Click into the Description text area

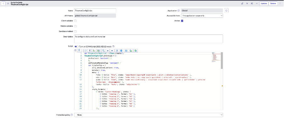click(x=149, y=39)
